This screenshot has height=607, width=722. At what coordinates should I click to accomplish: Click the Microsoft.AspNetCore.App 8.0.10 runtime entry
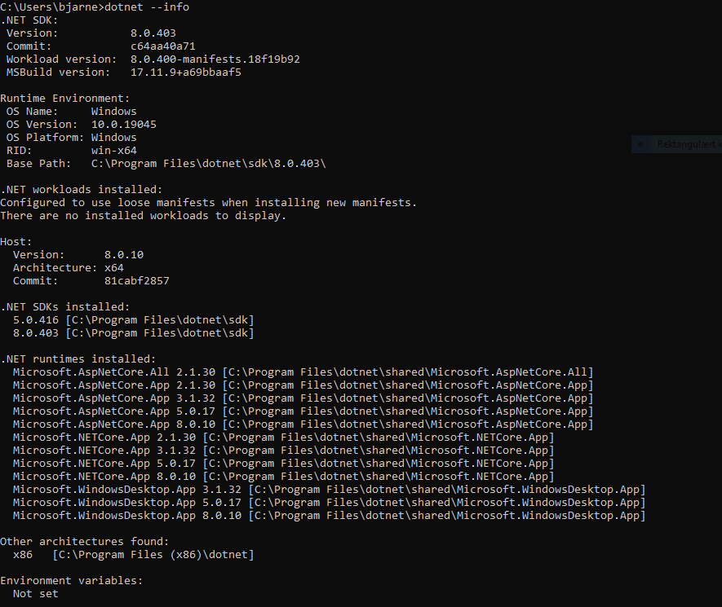[x=303, y=424]
